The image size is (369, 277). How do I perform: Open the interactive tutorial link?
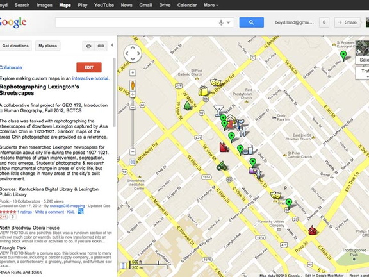pos(90,78)
